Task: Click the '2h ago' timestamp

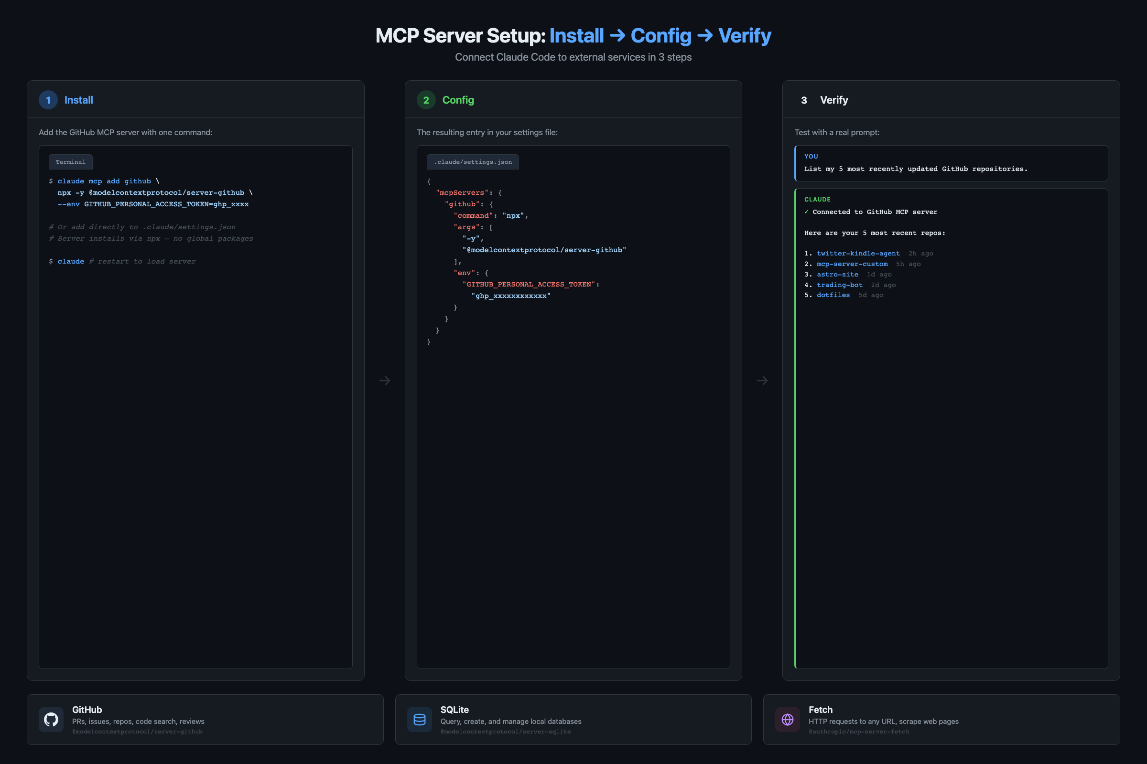Action: point(920,254)
